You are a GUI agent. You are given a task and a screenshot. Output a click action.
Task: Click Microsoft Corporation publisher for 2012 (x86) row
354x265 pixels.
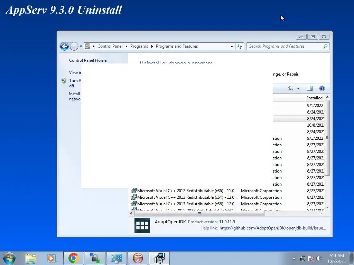pyautogui.click(x=261, y=190)
